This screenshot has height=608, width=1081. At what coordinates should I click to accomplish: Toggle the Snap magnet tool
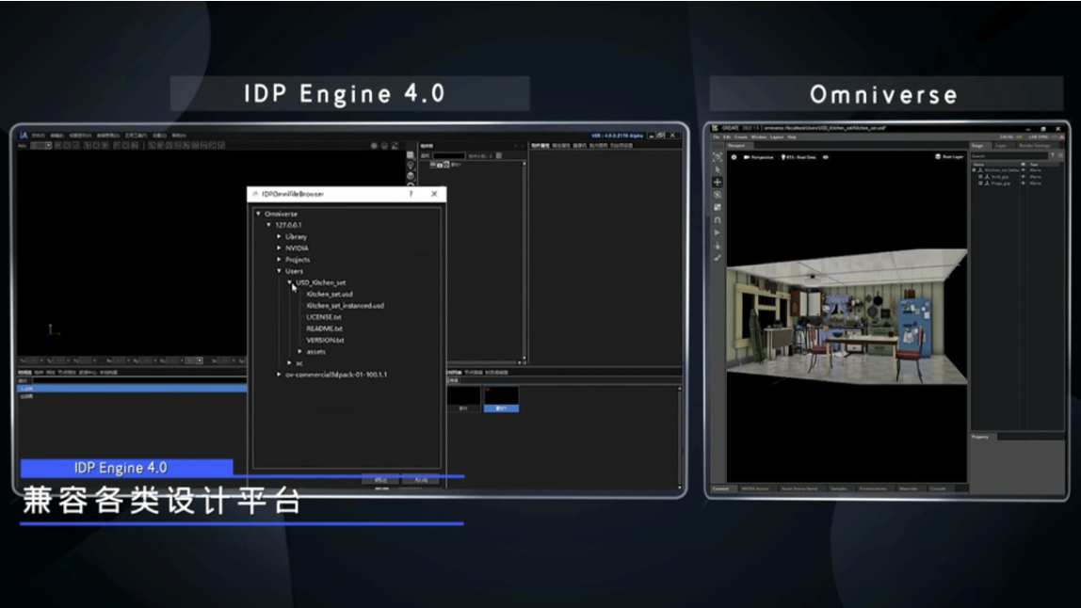718,220
